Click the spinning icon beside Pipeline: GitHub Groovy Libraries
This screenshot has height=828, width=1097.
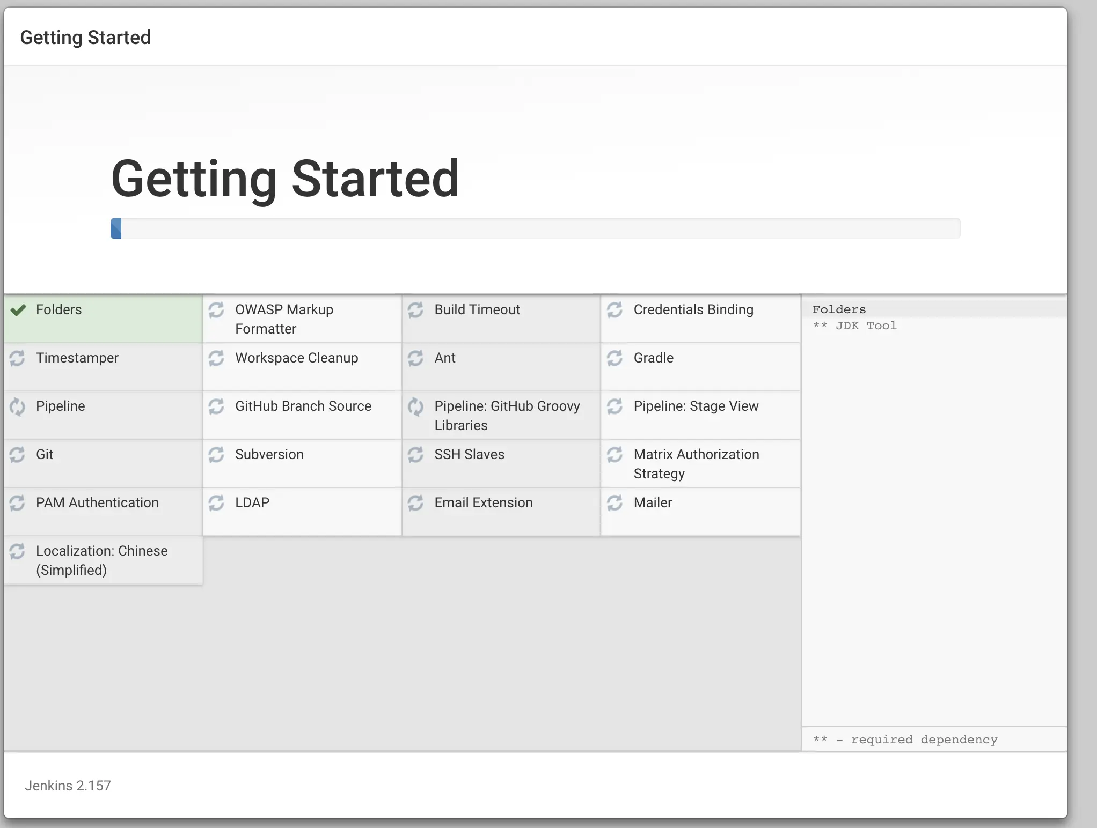coord(415,406)
